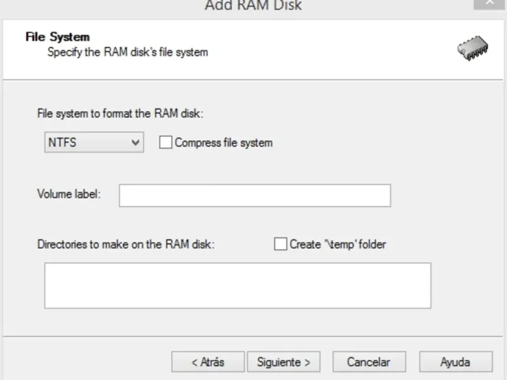Expand the file system dropdown arrow
The height and width of the screenshot is (380, 507).
[136, 142]
